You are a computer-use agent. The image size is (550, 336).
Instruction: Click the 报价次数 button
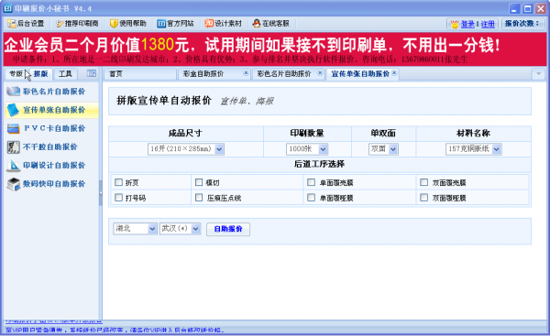[x=523, y=24]
